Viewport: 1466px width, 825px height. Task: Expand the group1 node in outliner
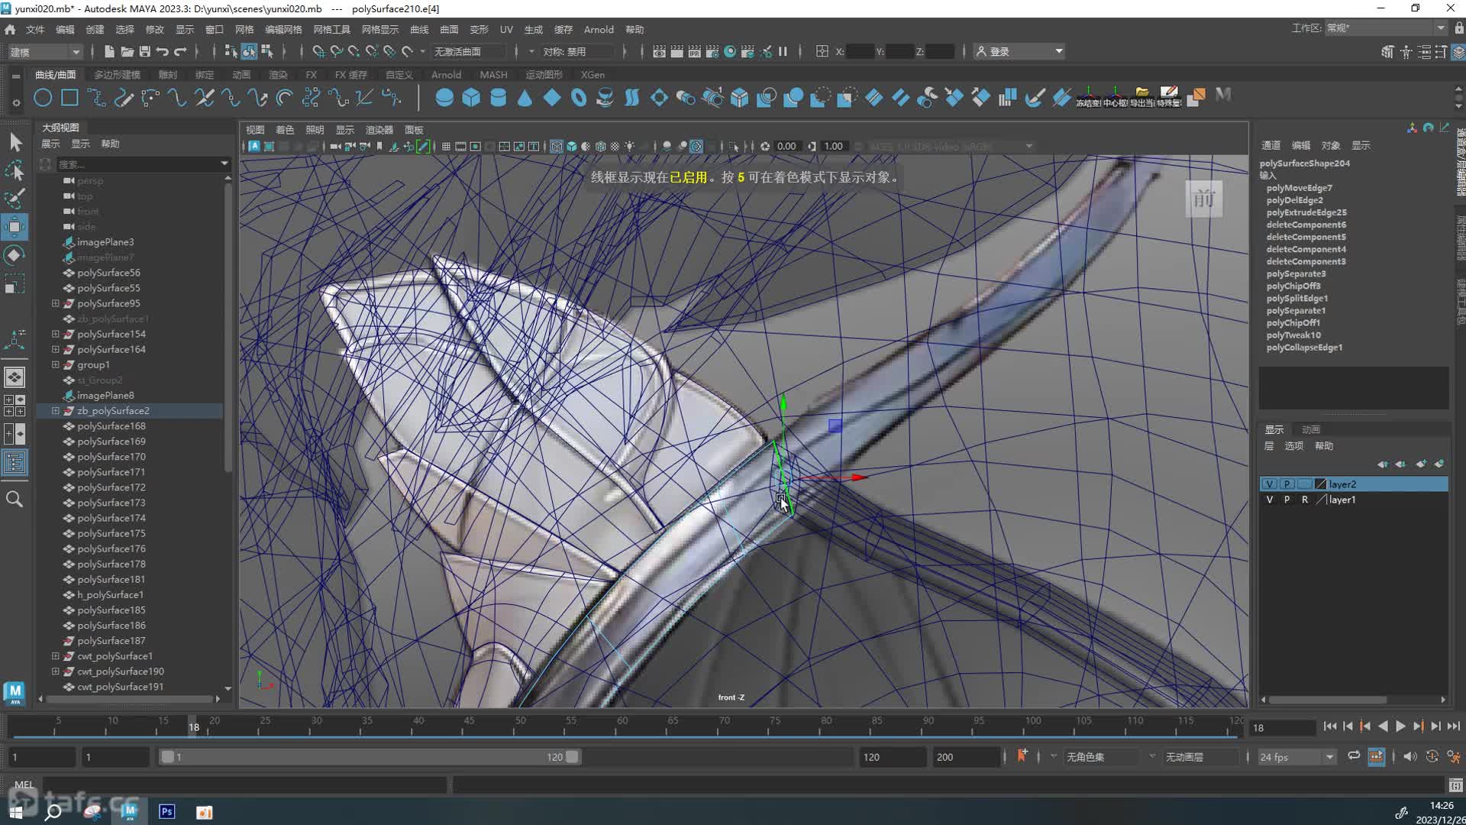[x=56, y=364]
